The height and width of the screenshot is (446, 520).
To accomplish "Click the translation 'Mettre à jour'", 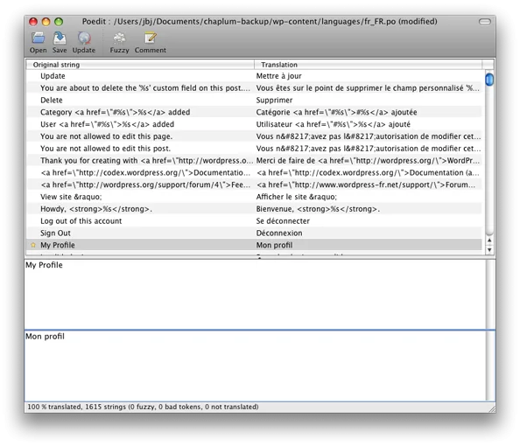I will (x=279, y=76).
